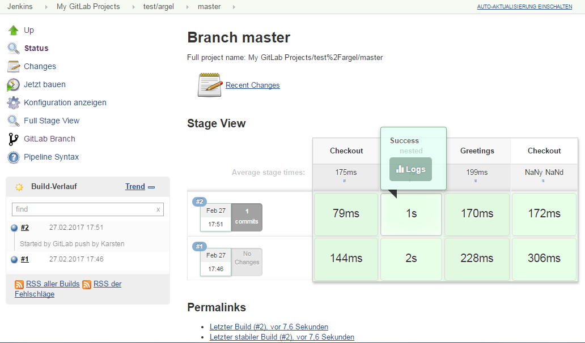The width and height of the screenshot is (585, 343).
Task: Open the Changes sidebar link
Action: coord(40,66)
